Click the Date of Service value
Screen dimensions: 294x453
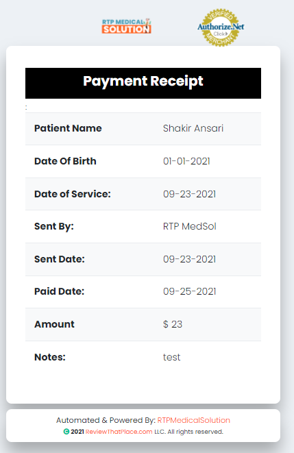point(189,194)
